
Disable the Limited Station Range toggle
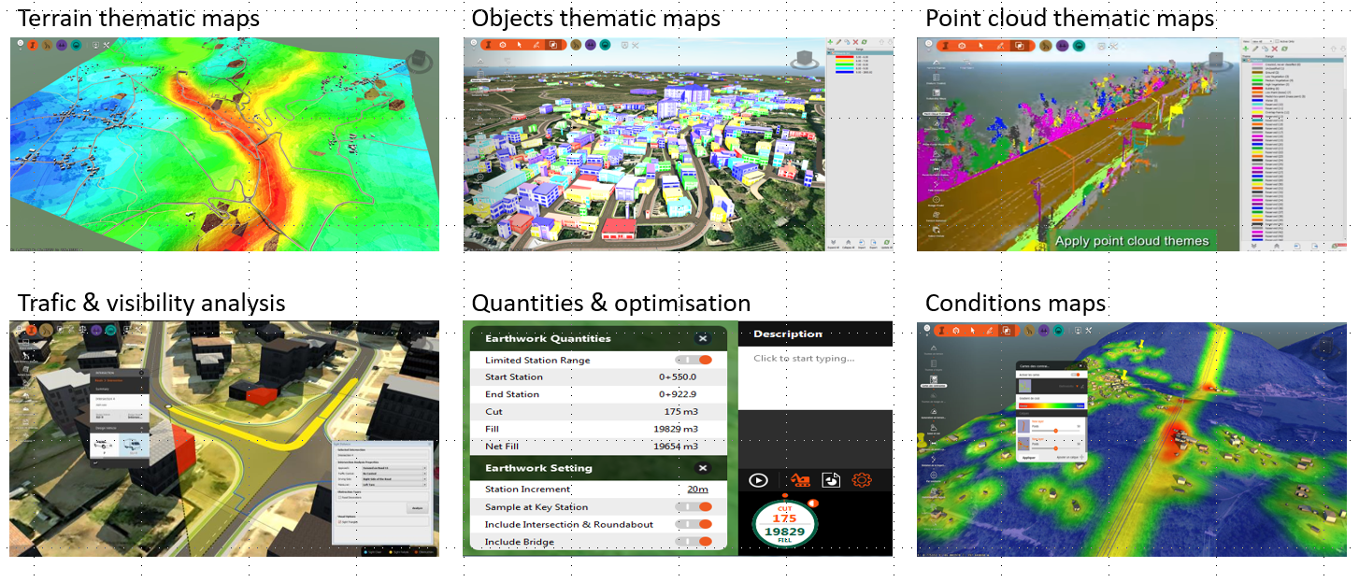(x=695, y=360)
